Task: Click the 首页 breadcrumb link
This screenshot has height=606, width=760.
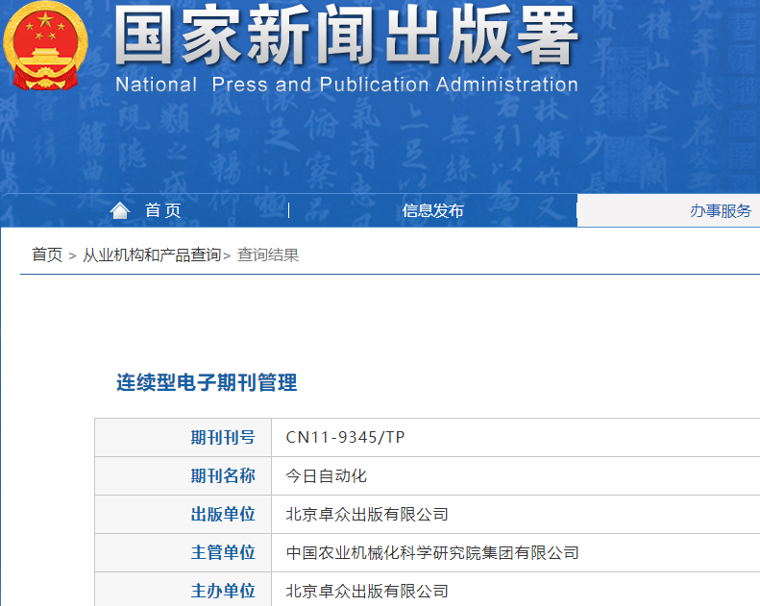Action: point(47,255)
